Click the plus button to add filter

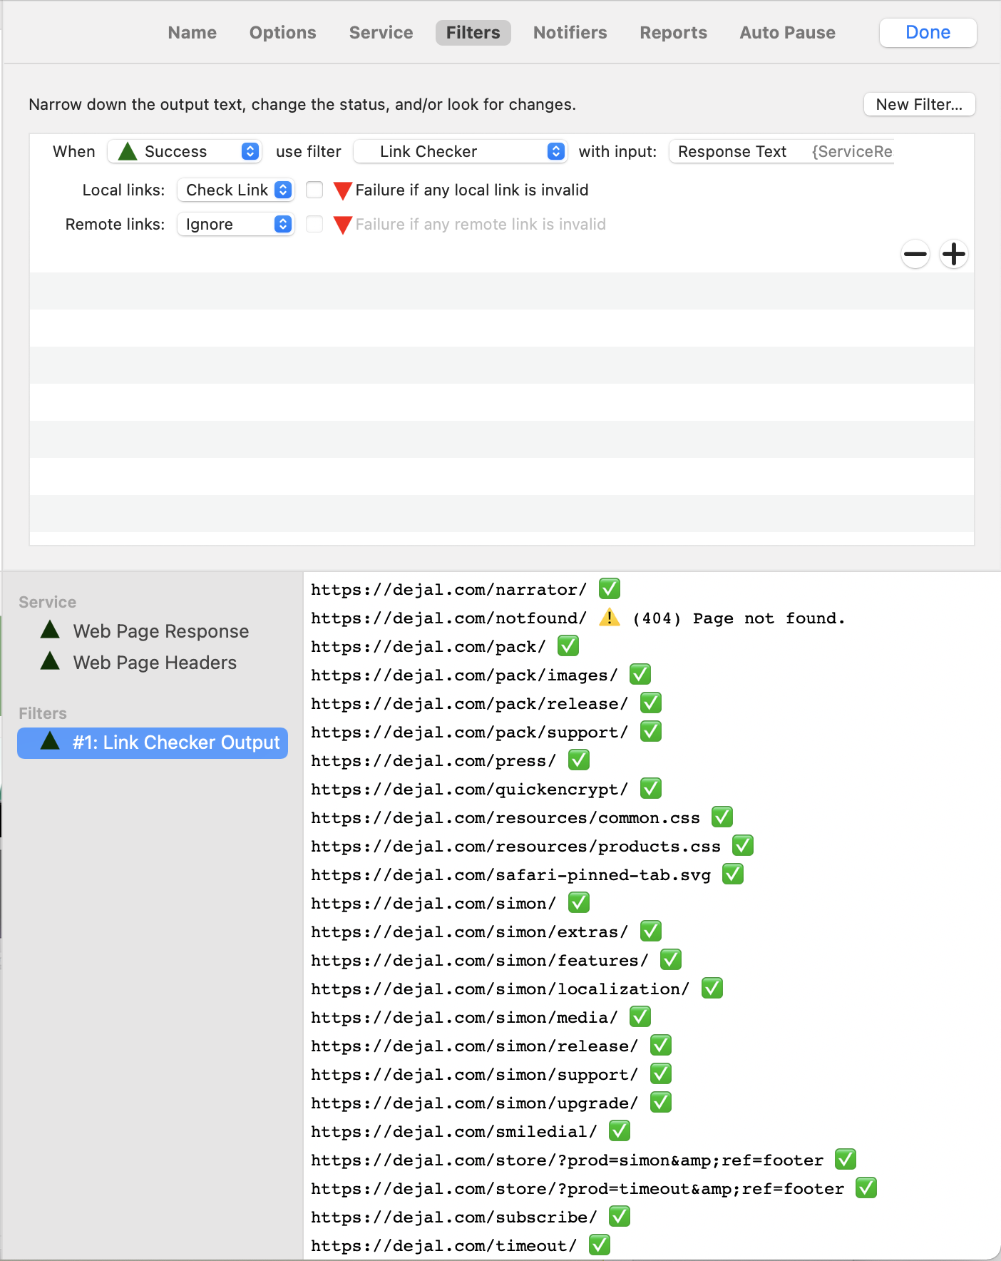[954, 254]
